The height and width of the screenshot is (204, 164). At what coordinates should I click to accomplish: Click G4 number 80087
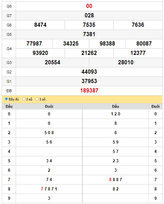point(144,43)
